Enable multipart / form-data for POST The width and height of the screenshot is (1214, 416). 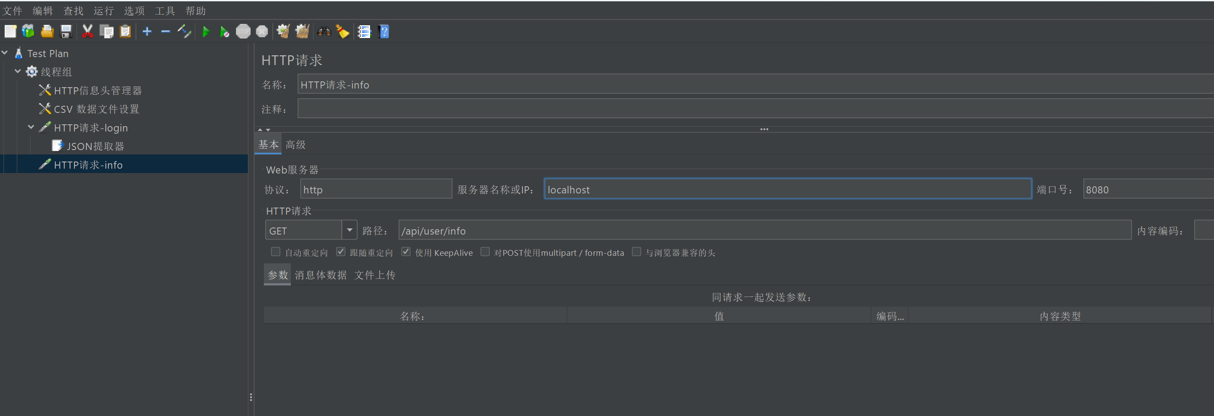click(x=485, y=251)
